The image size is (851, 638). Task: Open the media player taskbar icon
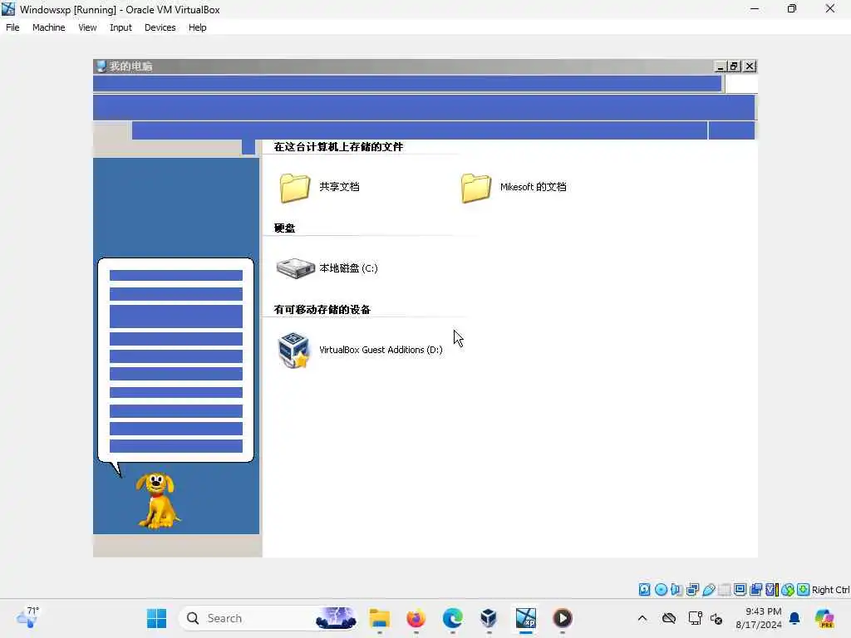click(563, 618)
